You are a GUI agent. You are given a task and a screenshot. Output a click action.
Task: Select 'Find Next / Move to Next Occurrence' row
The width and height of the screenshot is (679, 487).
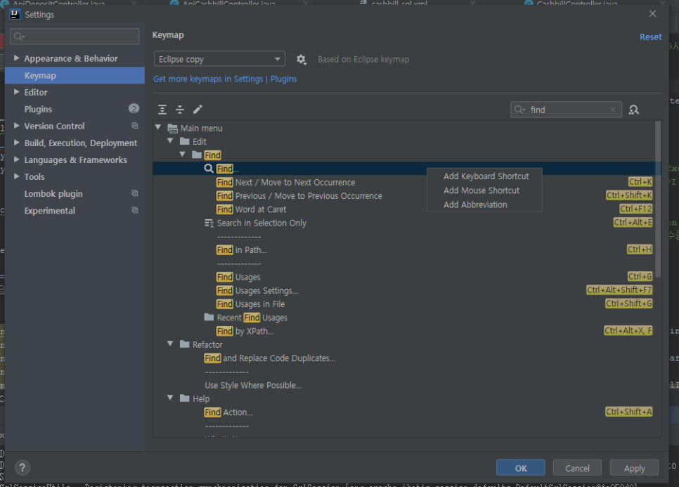[403, 182]
